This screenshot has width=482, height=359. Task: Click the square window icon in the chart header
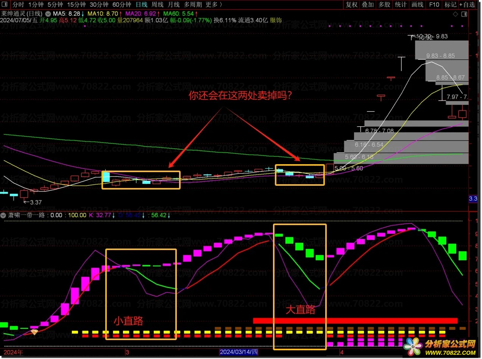click(x=465, y=14)
